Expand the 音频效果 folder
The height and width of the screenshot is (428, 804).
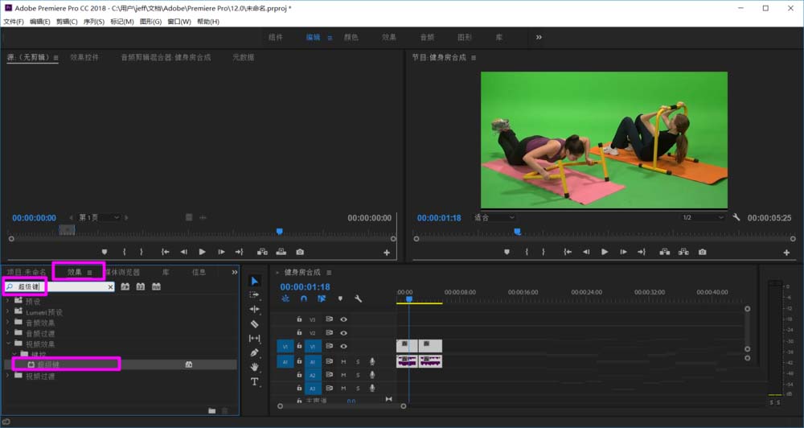tap(8, 323)
